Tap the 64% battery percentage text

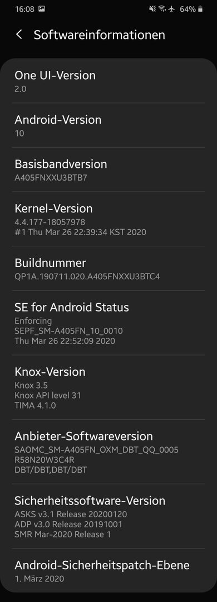(x=188, y=9)
